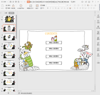The height and width of the screenshot is (95, 100).
Task: Switch to the Slide Show (幻灯片放映) tab
Action: [x=45, y=2]
